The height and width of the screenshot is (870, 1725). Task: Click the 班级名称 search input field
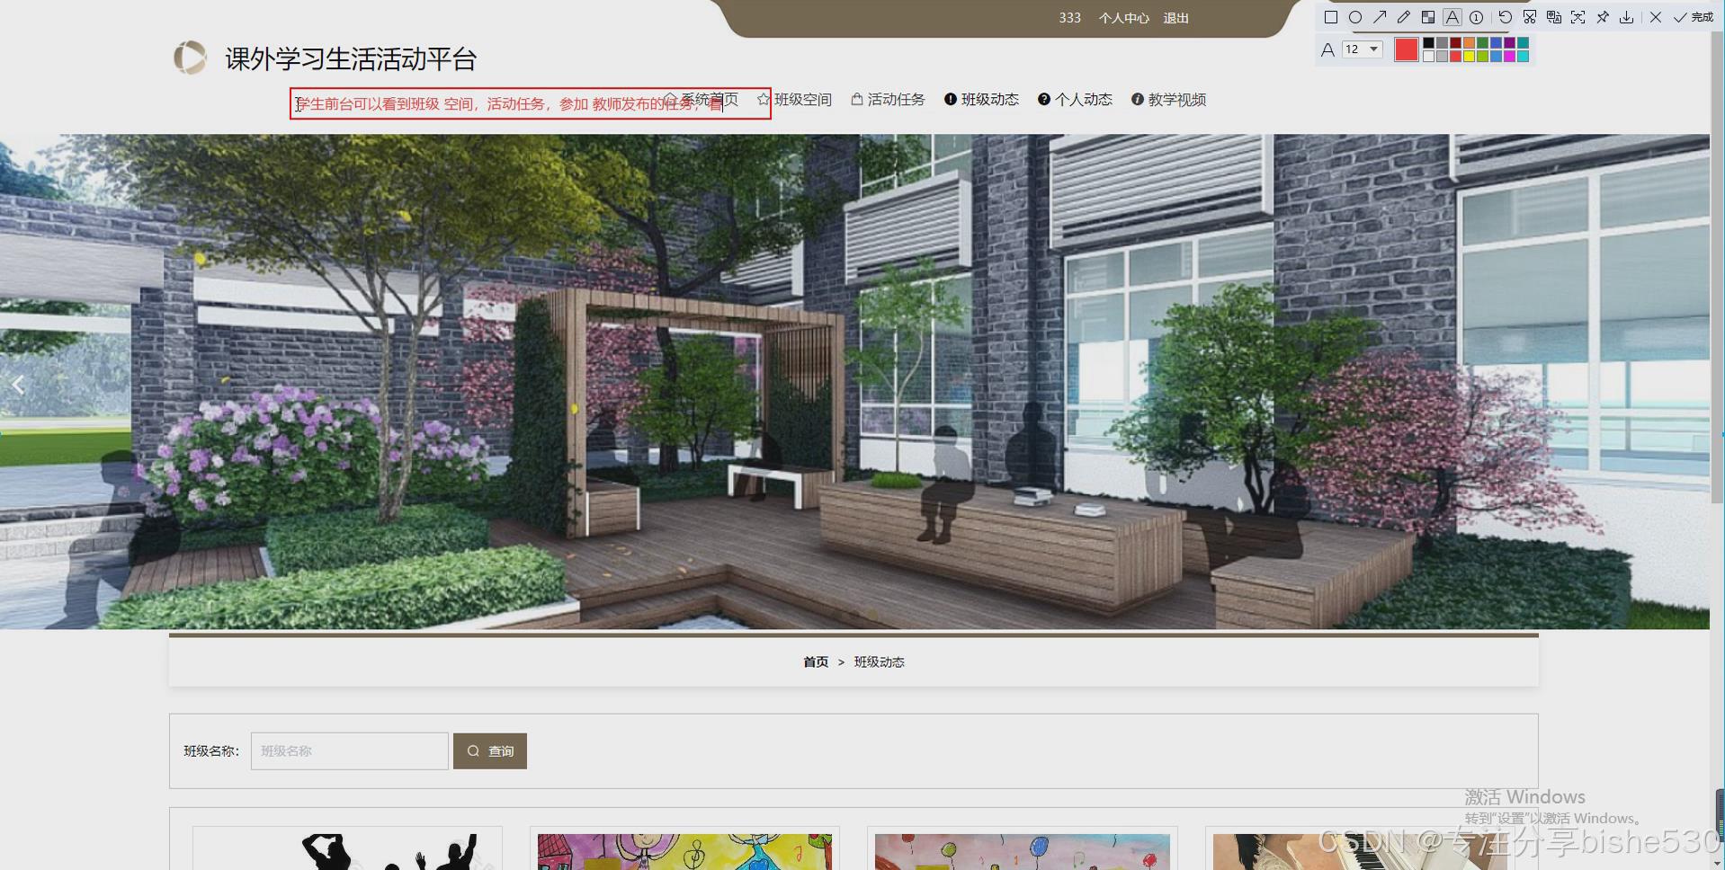click(349, 750)
